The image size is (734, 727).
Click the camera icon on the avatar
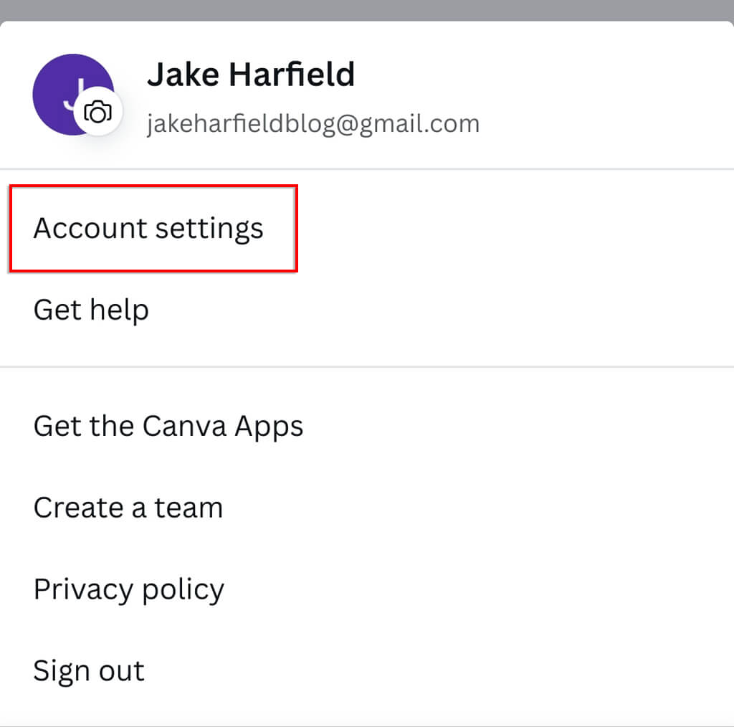point(98,112)
